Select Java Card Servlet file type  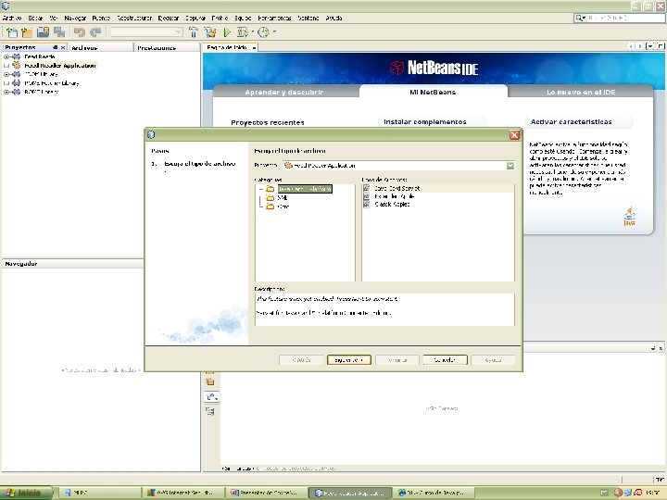(397, 188)
